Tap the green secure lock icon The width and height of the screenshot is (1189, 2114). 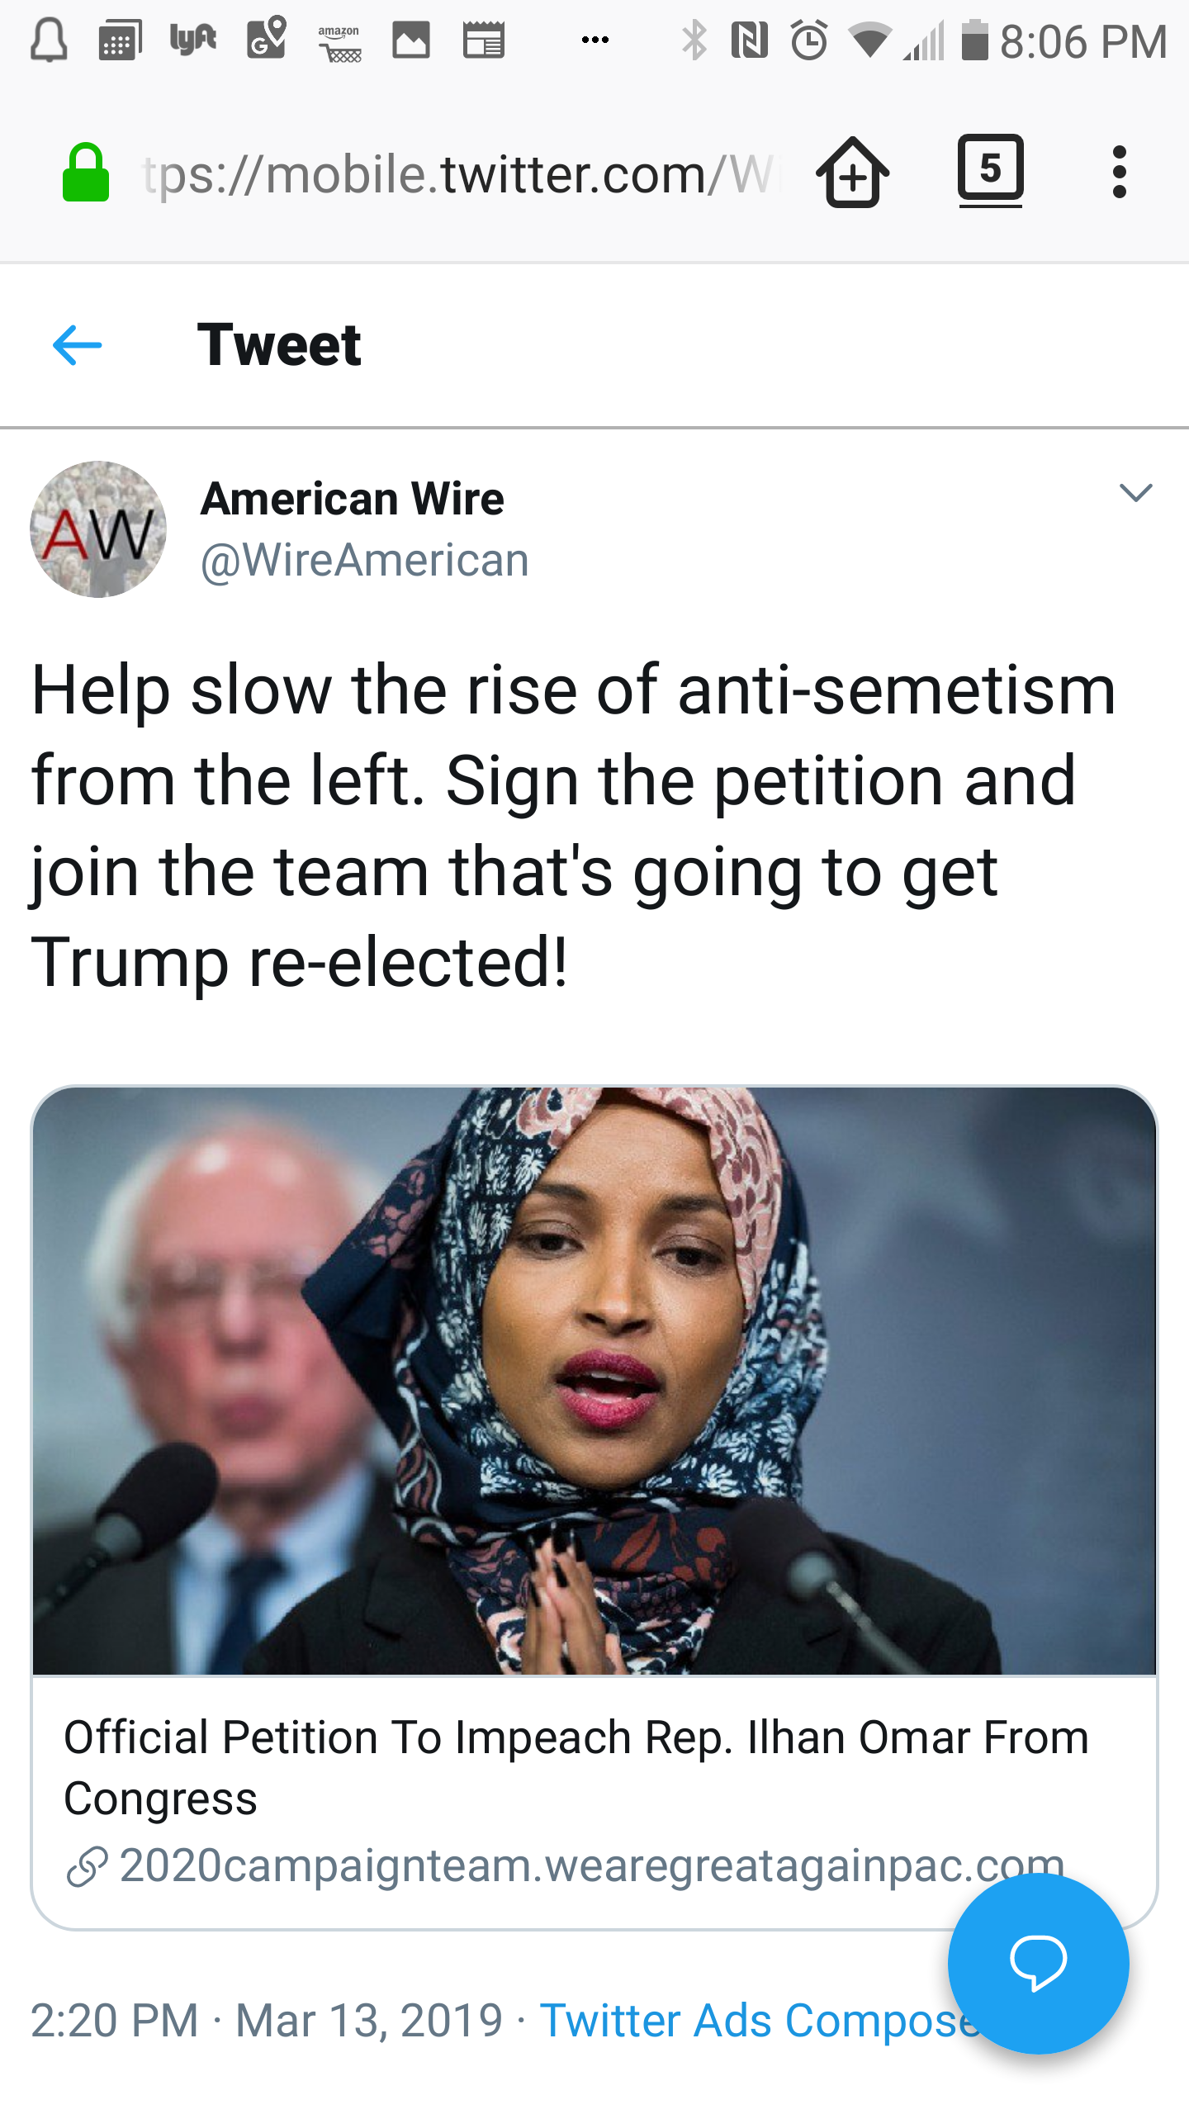[x=85, y=173]
